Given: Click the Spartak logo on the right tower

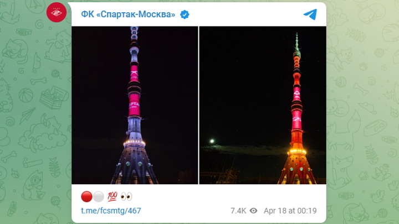Looking at the screenshot, I should 296,96.
